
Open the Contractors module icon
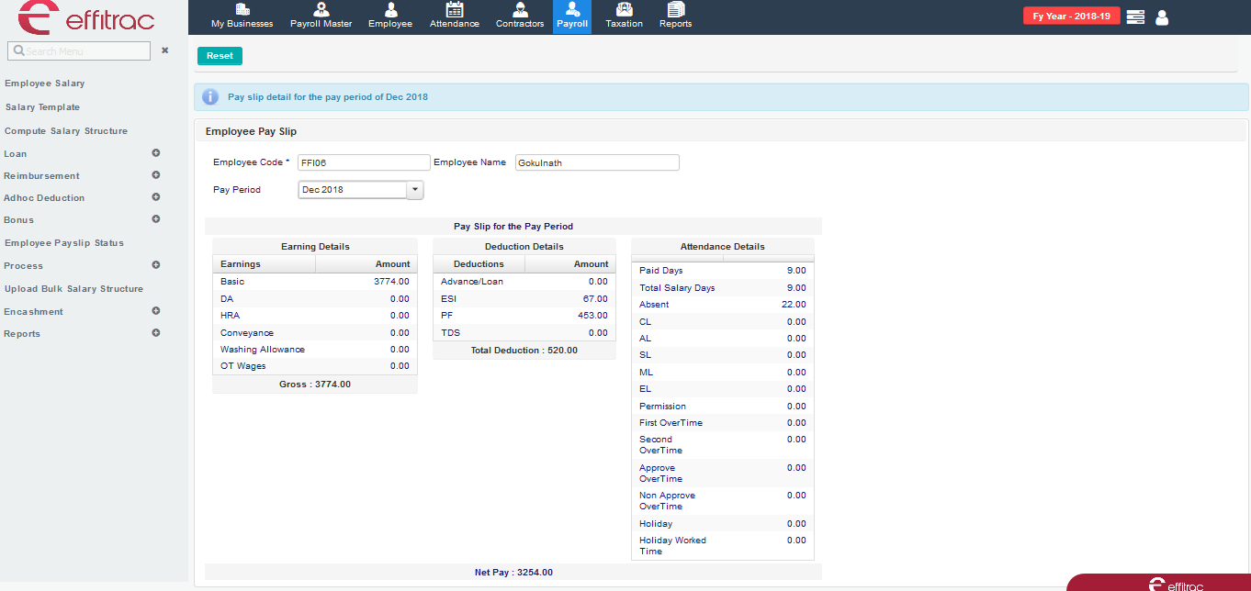point(520,10)
